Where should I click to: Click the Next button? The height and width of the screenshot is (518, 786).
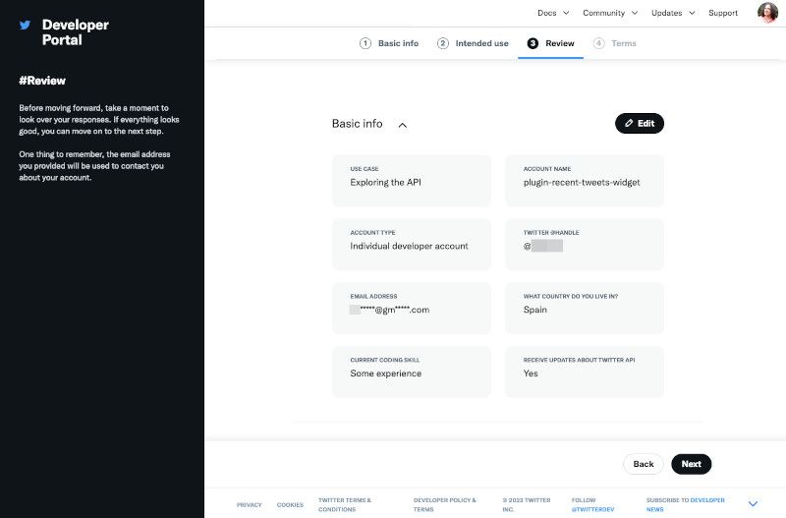692,464
